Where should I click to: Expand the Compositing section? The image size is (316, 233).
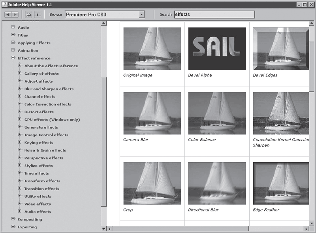(13, 219)
